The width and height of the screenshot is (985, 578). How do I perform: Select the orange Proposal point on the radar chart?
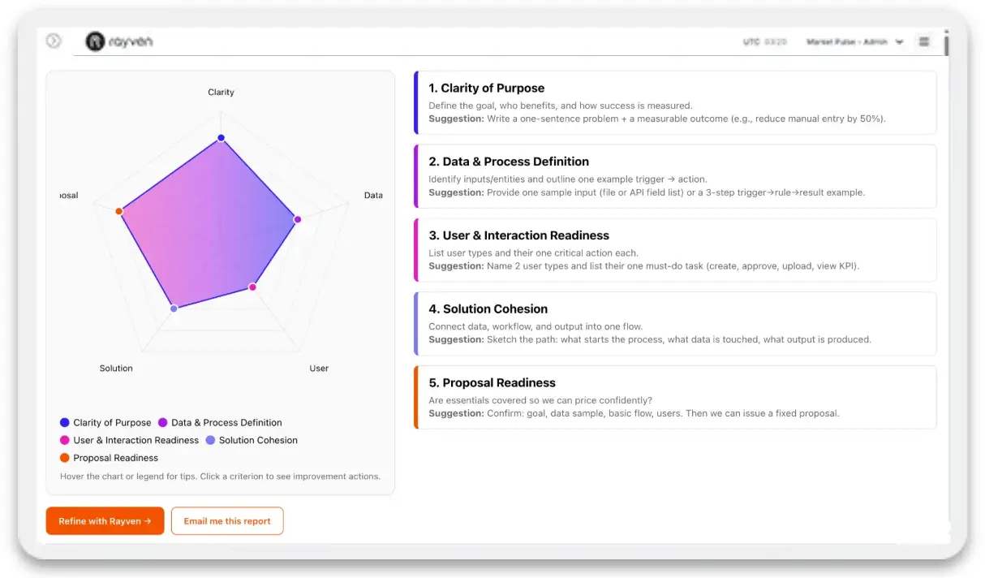point(119,210)
